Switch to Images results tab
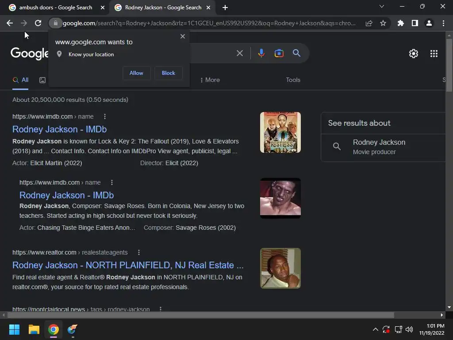The width and height of the screenshot is (453, 340). point(42,80)
